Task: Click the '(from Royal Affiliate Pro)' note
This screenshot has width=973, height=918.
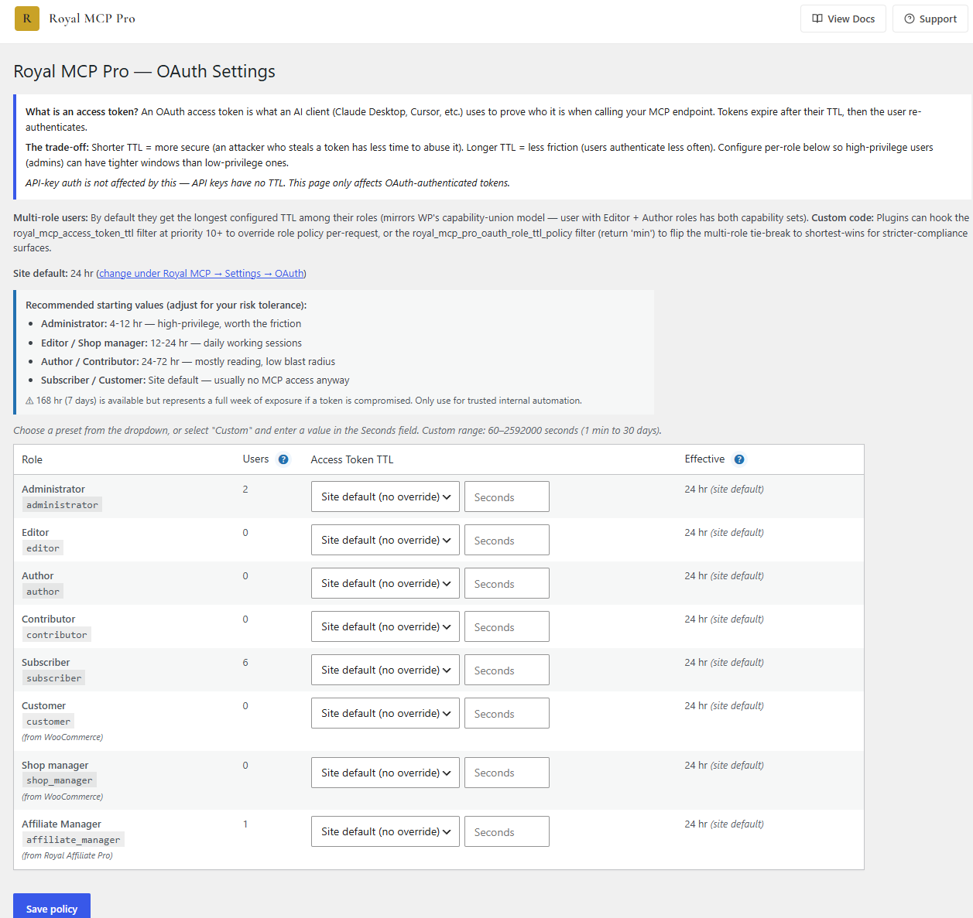Action: [67, 855]
